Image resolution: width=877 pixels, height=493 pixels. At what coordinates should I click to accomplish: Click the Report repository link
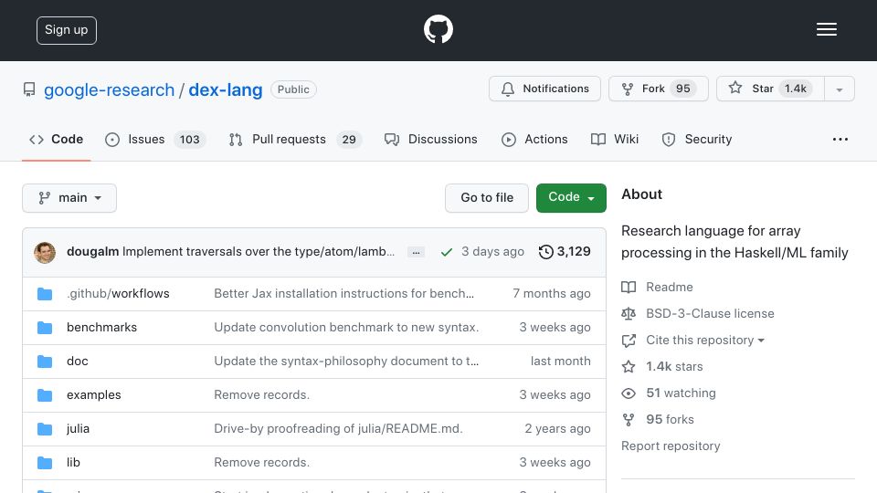[x=671, y=446]
